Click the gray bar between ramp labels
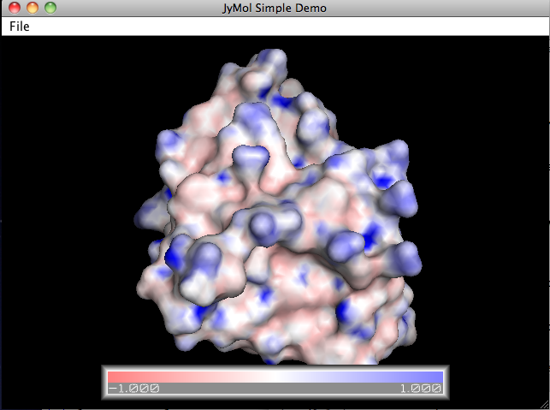The image size is (550, 410). [x=275, y=389]
